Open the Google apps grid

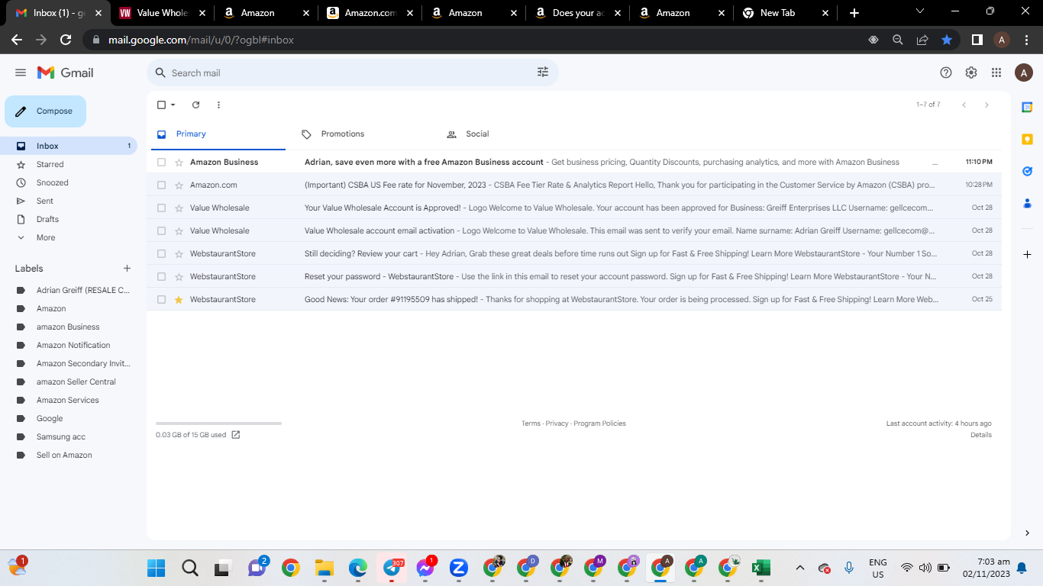click(x=996, y=72)
